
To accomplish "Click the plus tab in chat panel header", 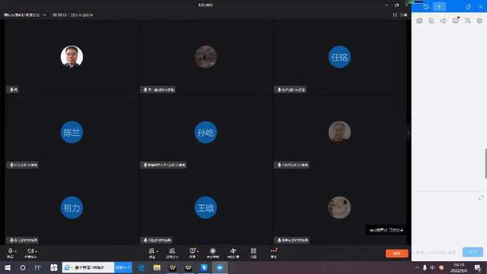I will 439,7.
